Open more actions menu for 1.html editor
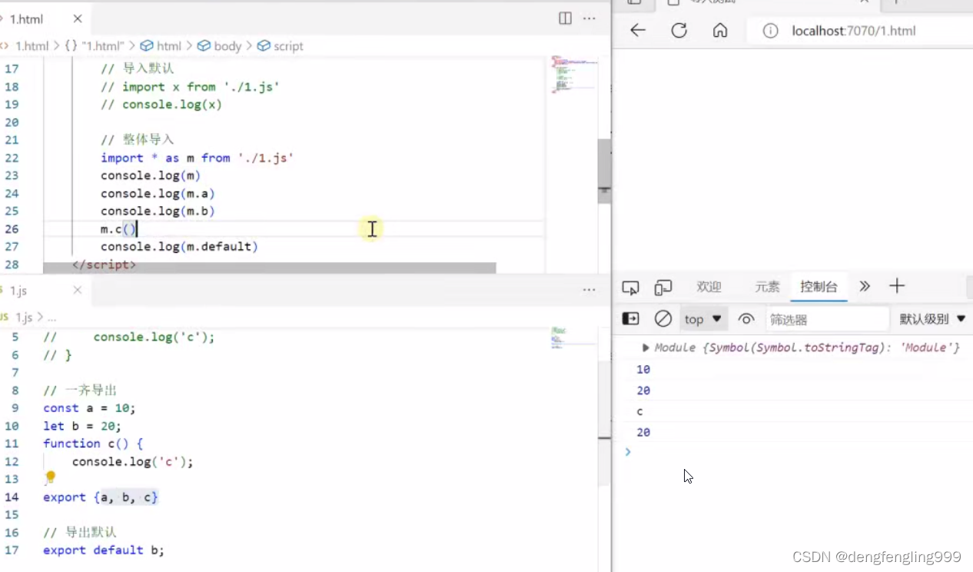This screenshot has height=572, width=973. pyautogui.click(x=589, y=18)
